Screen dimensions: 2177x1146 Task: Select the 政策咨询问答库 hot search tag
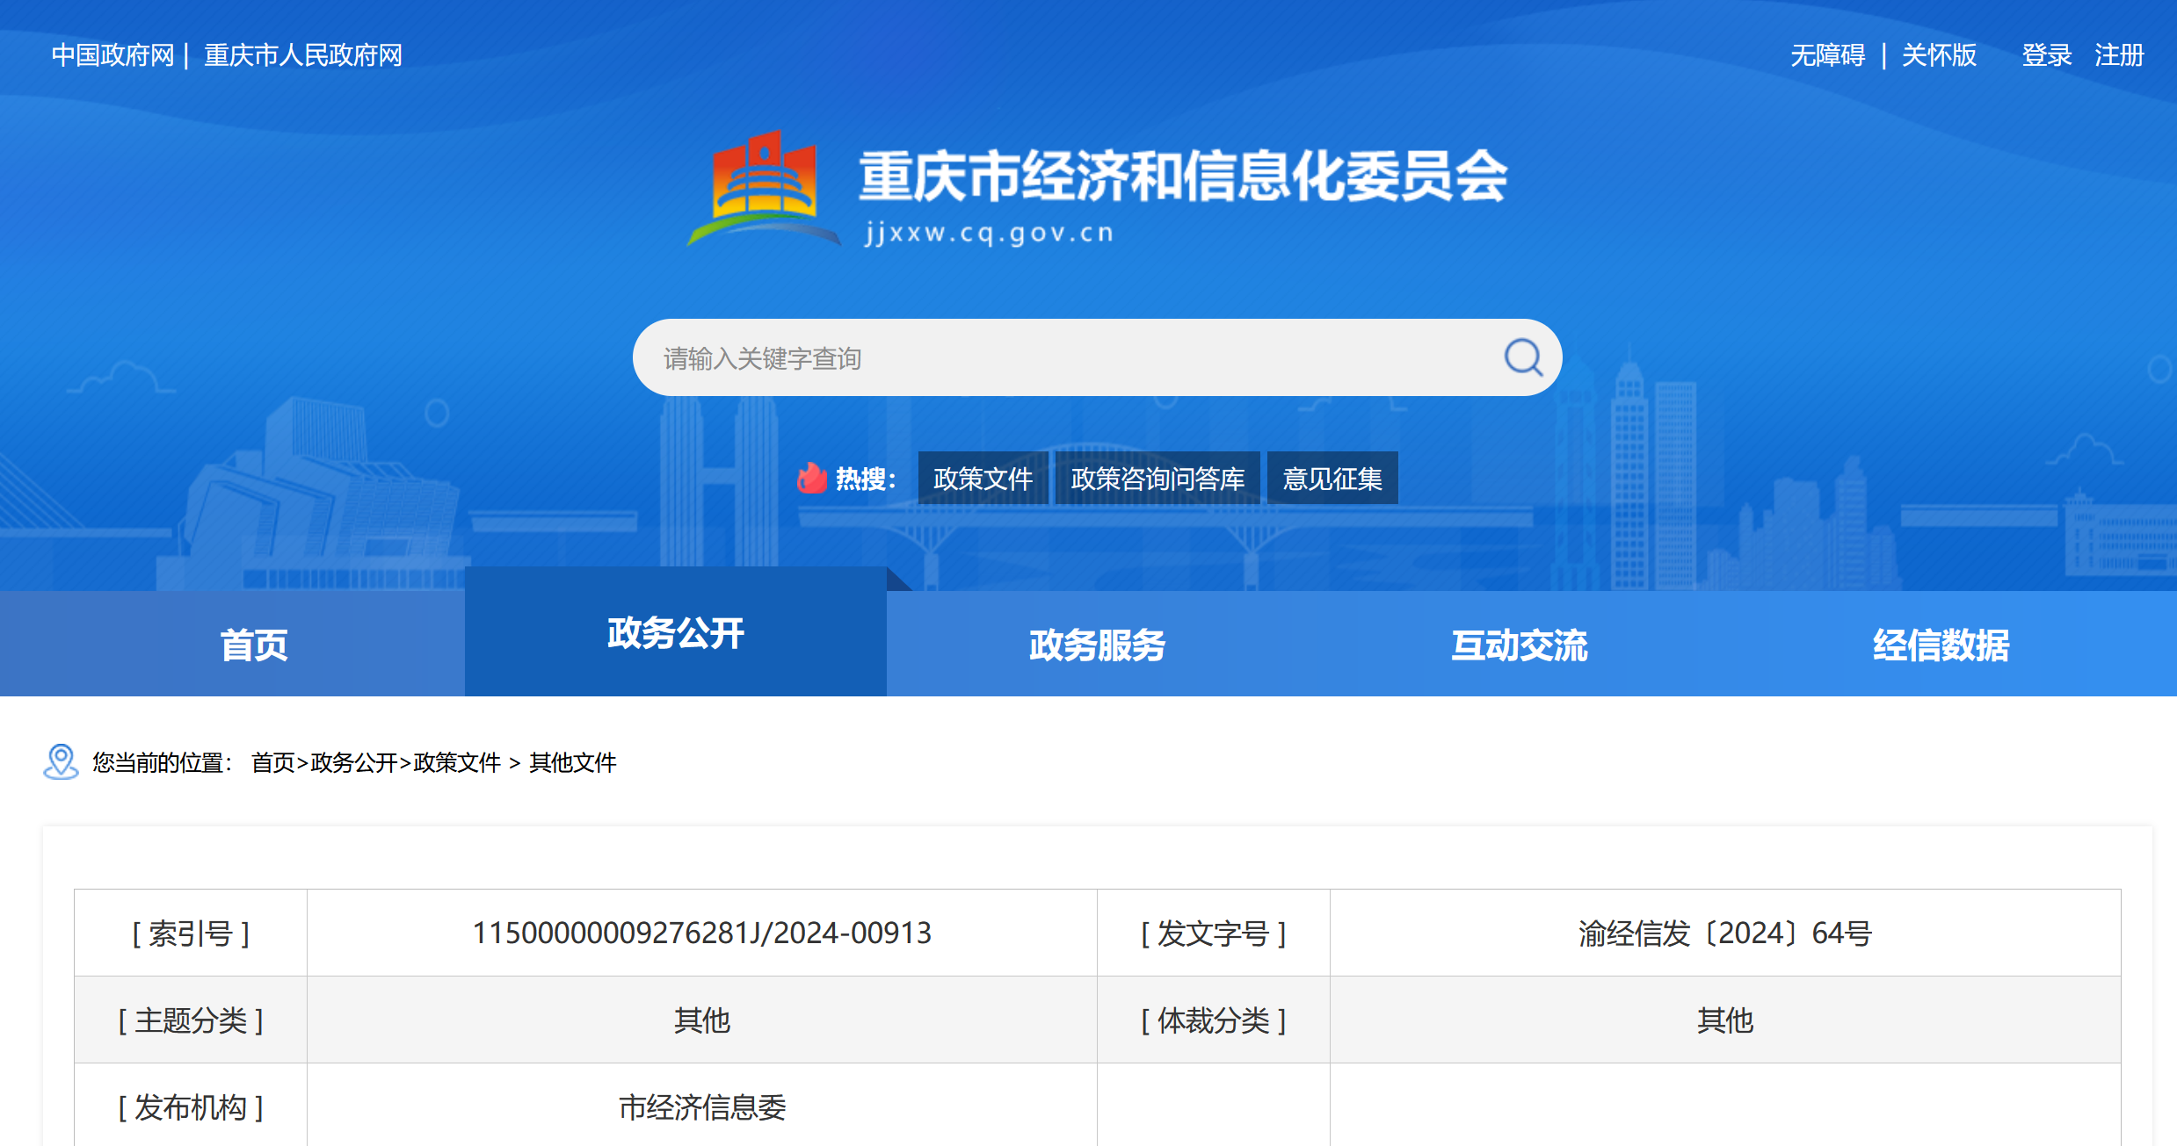(1157, 478)
